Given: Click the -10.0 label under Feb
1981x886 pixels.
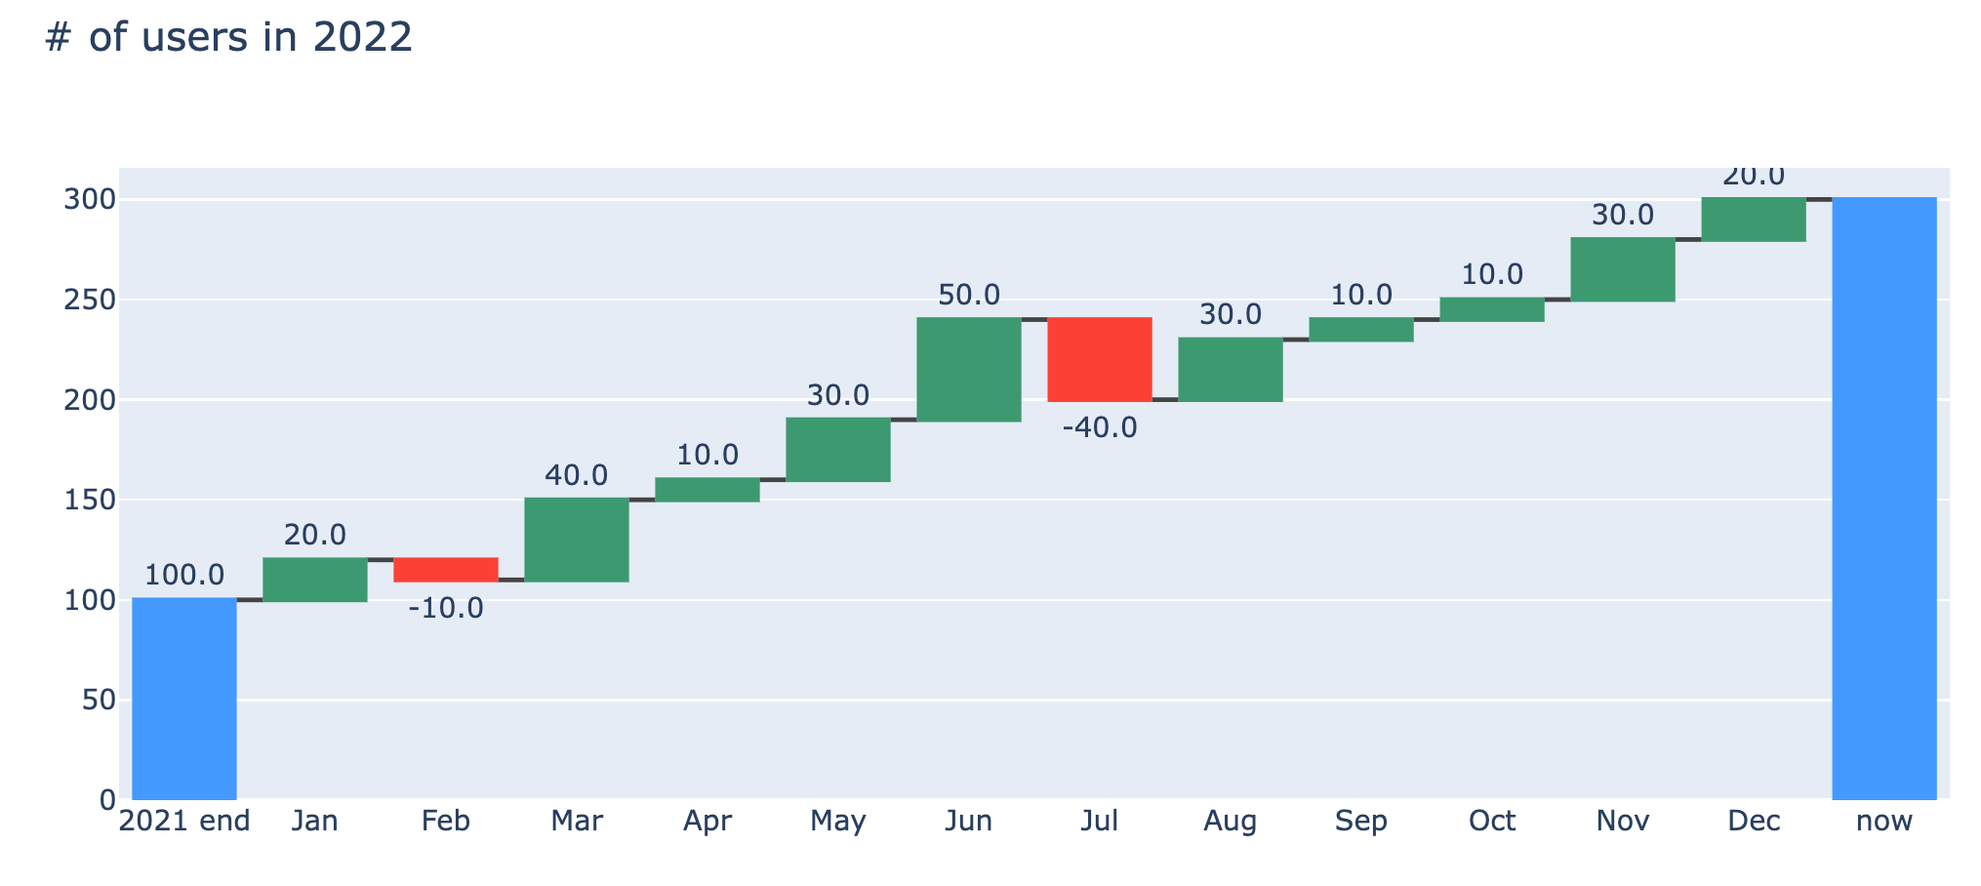Looking at the screenshot, I should coord(446,609).
